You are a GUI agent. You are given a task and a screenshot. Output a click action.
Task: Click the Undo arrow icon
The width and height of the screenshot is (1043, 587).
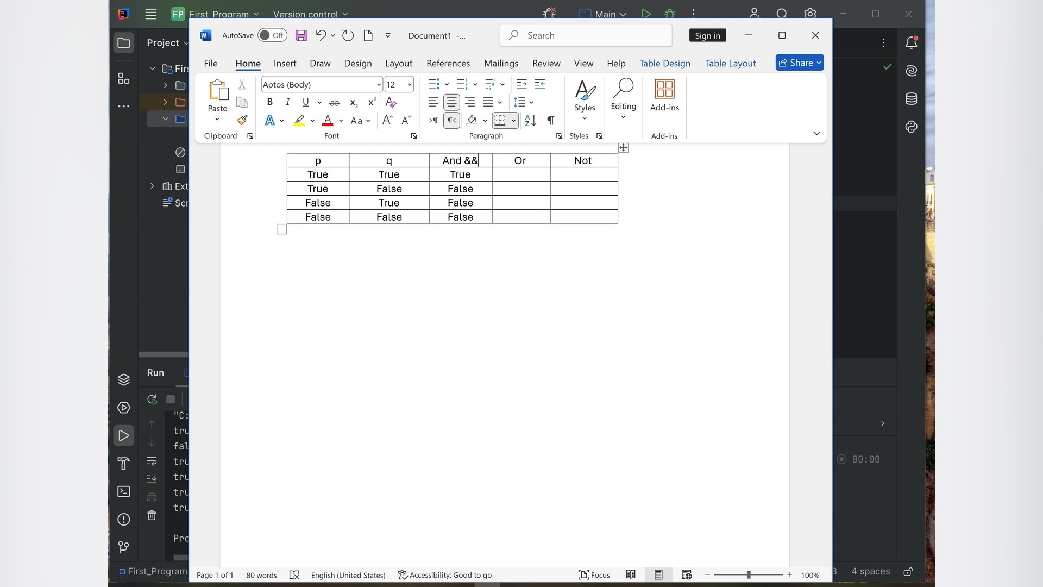pos(321,35)
